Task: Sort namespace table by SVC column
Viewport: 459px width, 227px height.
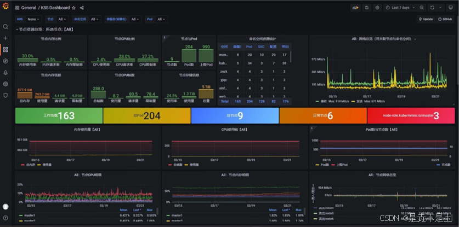Action: 261,46
